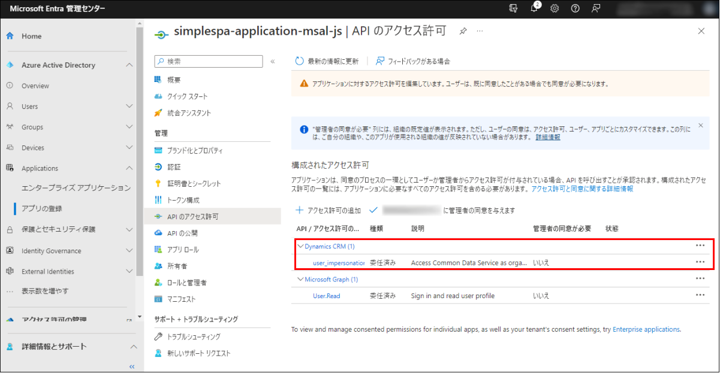The width and height of the screenshot is (720, 373).
Task: Collapse the Applications section
Action: 129,168
